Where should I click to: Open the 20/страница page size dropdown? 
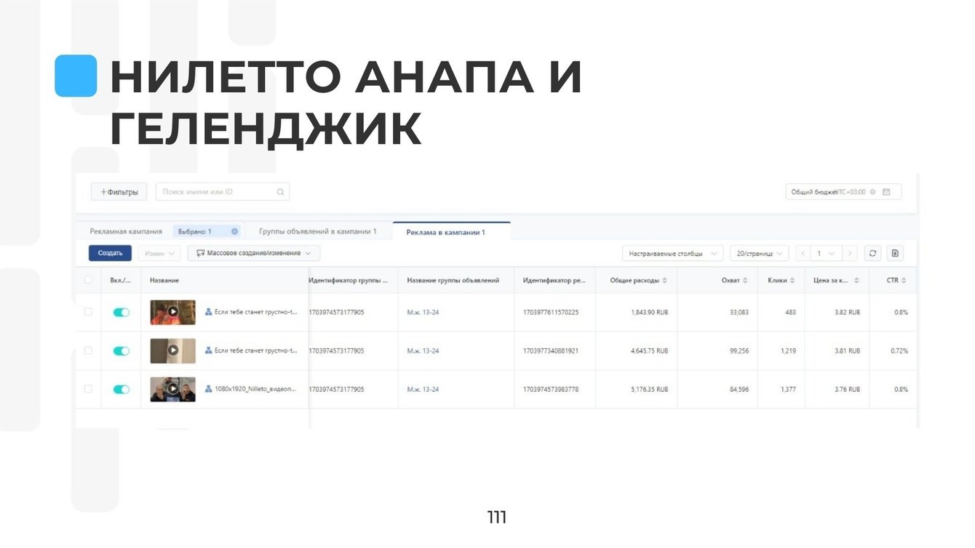759,254
